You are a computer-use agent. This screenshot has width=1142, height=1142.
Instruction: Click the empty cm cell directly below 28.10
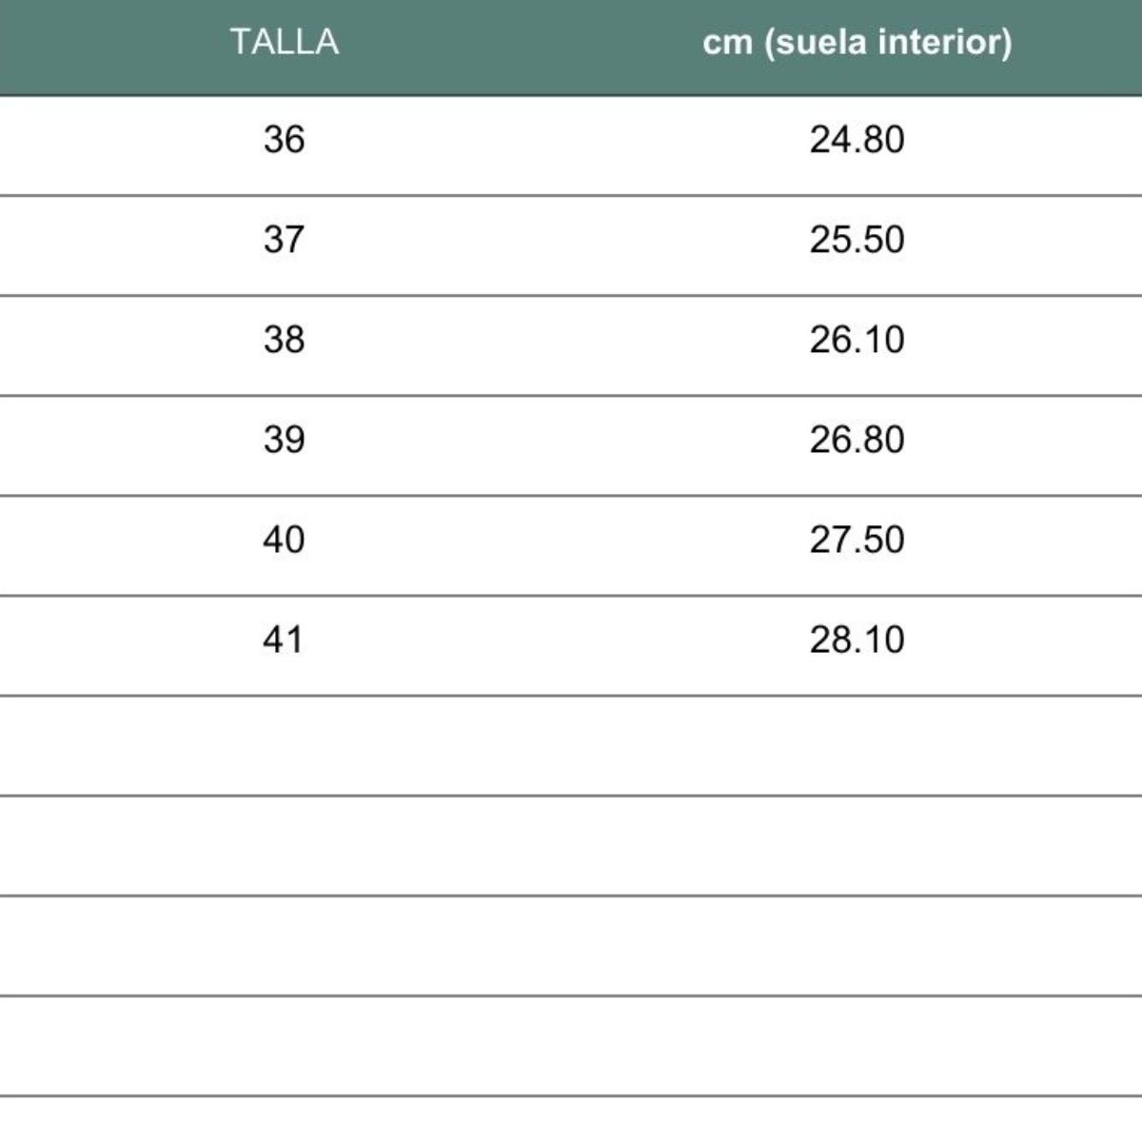pos(856,745)
